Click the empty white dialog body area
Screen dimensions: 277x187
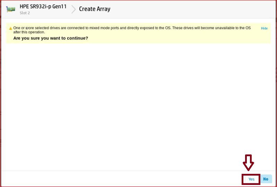point(139,104)
